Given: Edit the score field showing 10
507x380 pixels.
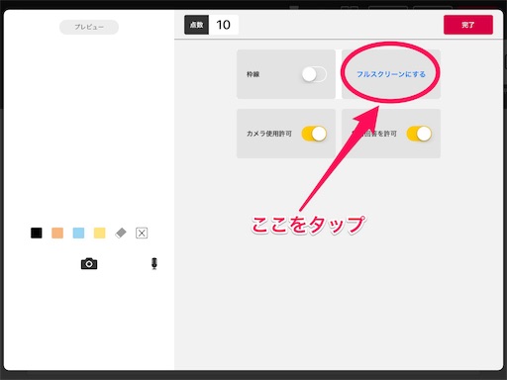Looking at the screenshot, I should [x=224, y=25].
